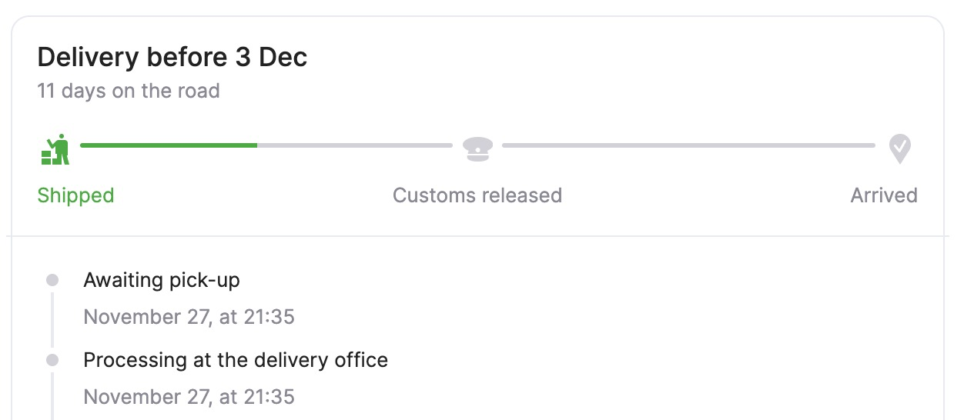Click the 11 days on the road subtitle
This screenshot has width=964, height=420.
point(129,91)
